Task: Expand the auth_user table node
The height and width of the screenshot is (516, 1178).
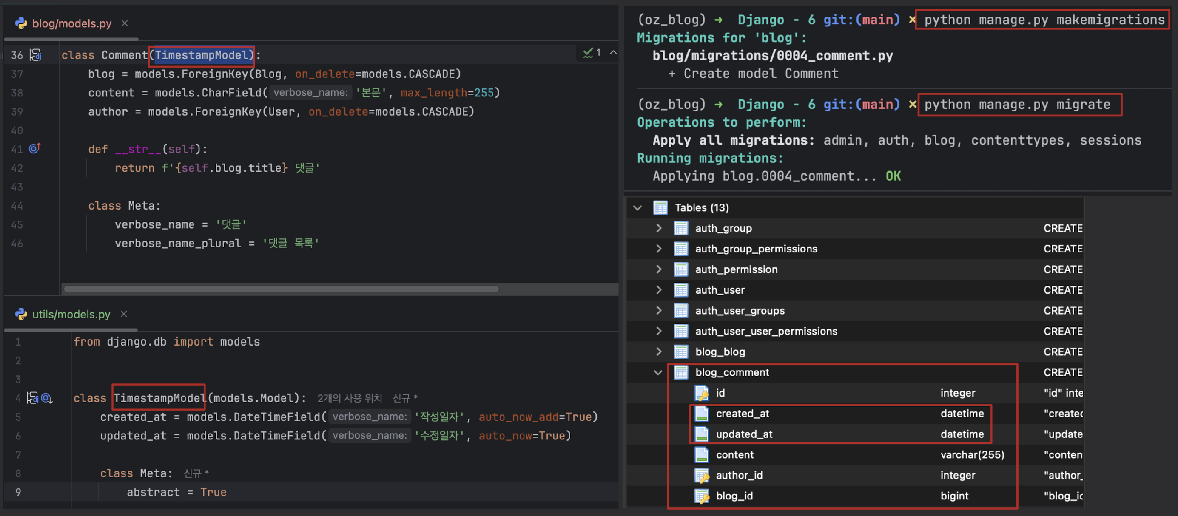Action: point(658,290)
